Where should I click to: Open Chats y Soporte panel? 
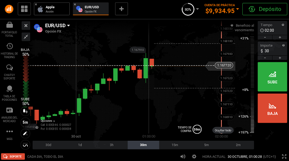click(9, 72)
